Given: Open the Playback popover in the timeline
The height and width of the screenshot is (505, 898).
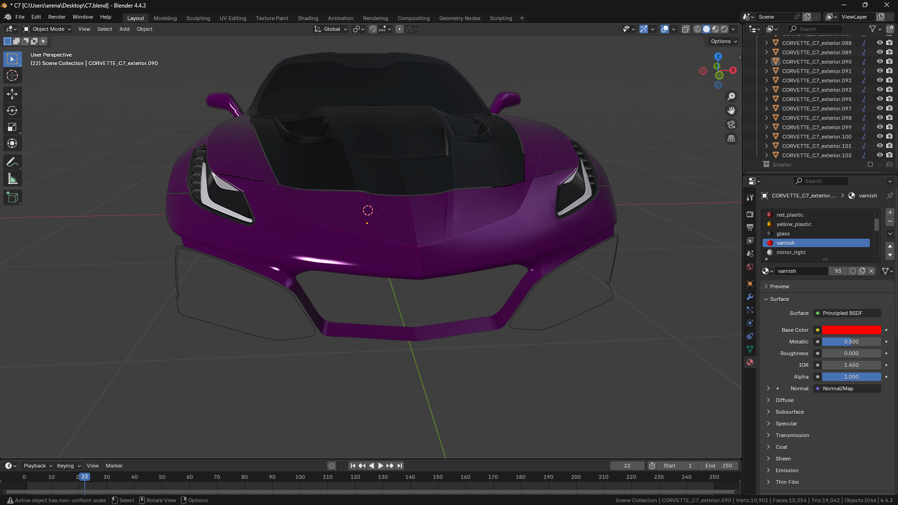Looking at the screenshot, I should click(37, 466).
